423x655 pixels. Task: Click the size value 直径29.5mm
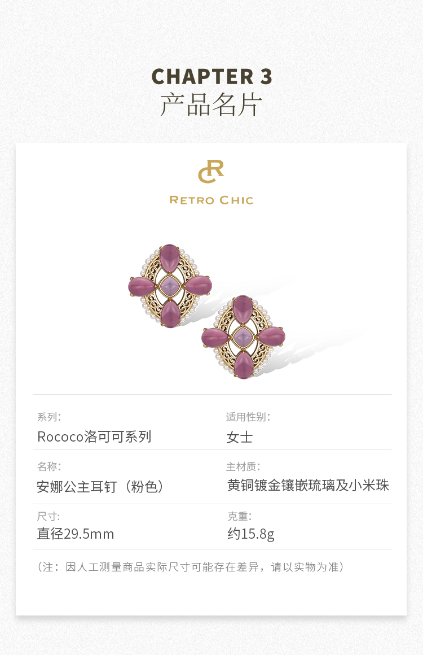tap(76, 534)
